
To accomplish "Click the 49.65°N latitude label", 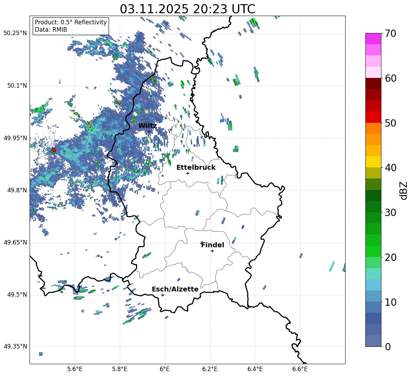I will pos(15,242).
